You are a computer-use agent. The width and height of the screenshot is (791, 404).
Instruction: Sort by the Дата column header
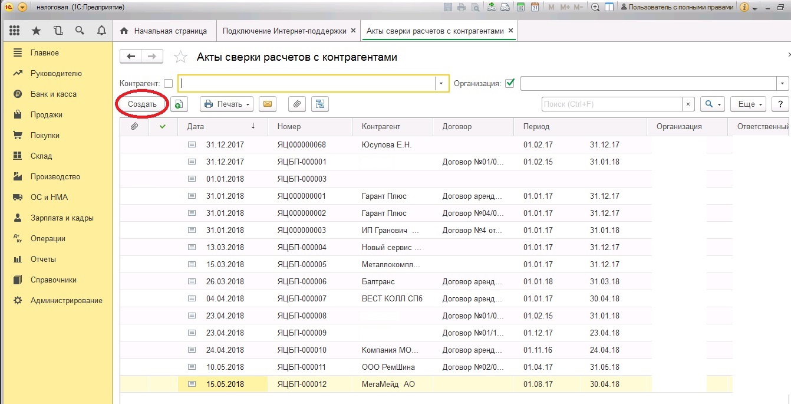click(x=223, y=126)
